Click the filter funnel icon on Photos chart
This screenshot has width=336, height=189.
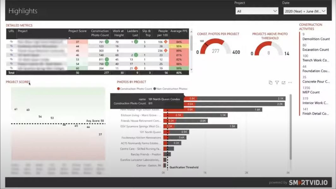click(277, 83)
